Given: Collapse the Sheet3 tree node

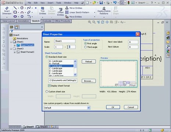Looking at the screenshot, I should point(11,49).
